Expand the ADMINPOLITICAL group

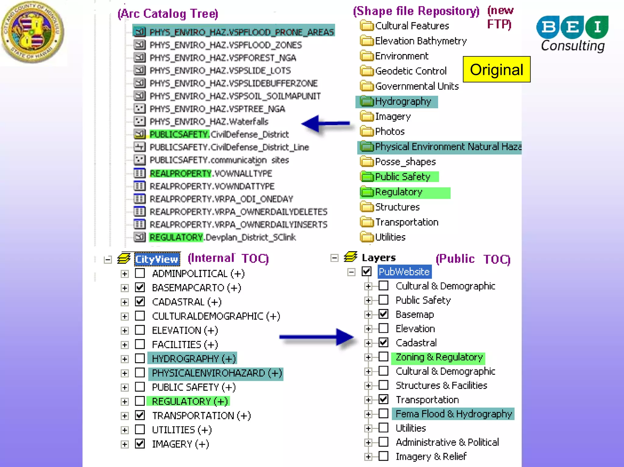click(x=124, y=274)
